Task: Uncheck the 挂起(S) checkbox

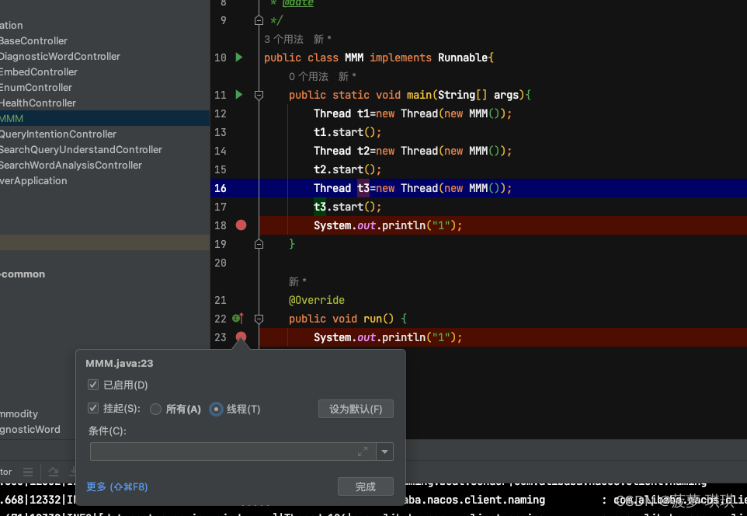Action: click(93, 408)
